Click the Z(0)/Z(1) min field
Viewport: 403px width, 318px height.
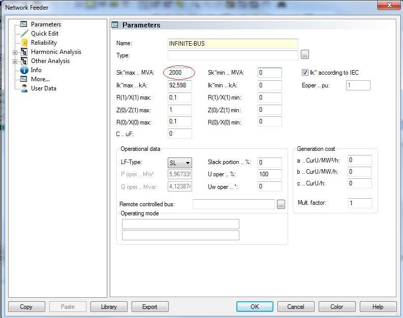point(270,110)
